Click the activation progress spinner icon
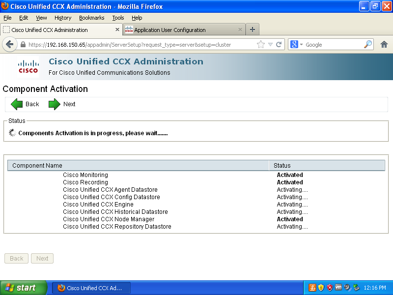The image size is (393, 295). pyautogui.click(x=13, y=133)
